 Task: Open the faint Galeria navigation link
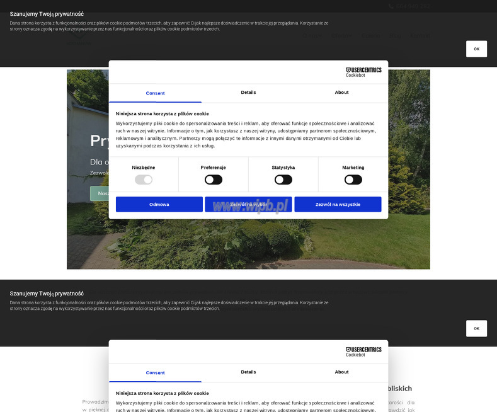(370, 36)
